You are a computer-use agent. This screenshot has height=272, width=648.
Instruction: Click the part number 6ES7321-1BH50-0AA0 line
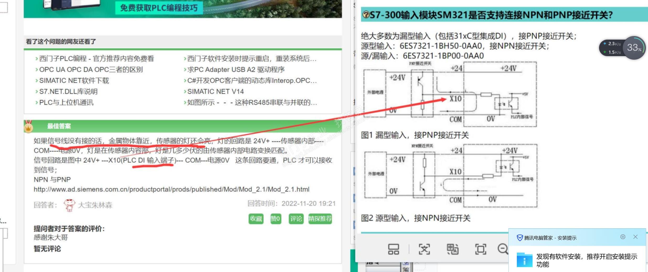[x=455, y=46]
